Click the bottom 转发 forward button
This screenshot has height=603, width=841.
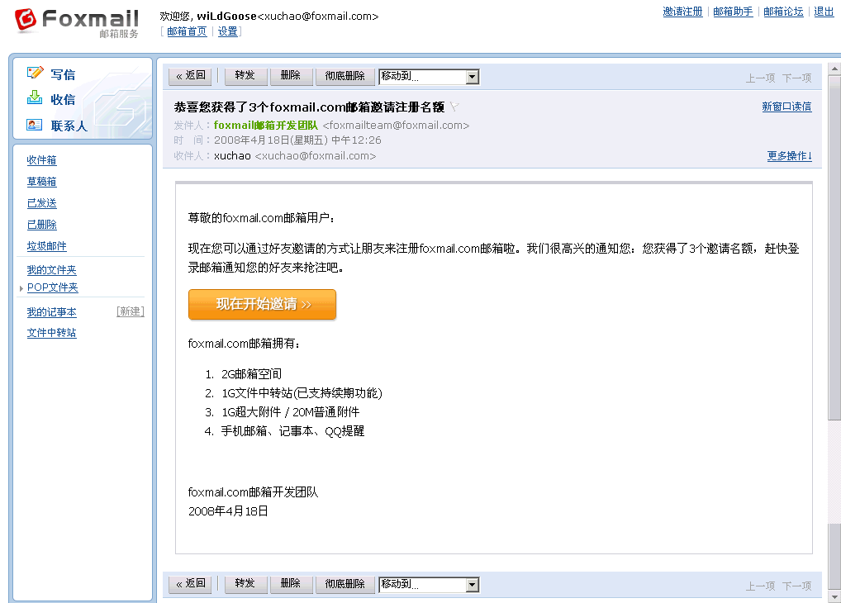click(x=245, y=584)
